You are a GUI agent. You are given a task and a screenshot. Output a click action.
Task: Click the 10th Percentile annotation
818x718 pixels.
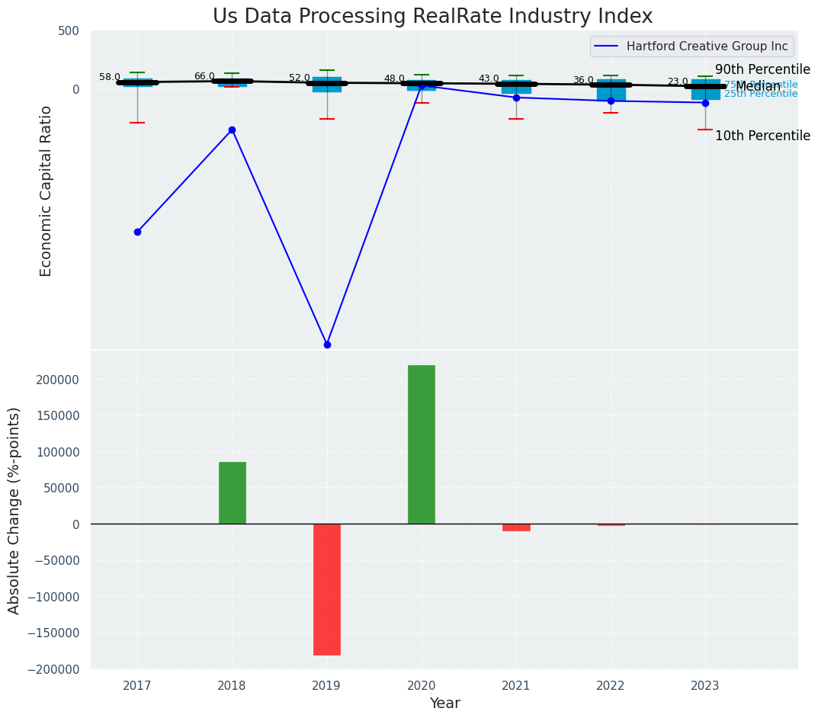(x=762, y=136)
